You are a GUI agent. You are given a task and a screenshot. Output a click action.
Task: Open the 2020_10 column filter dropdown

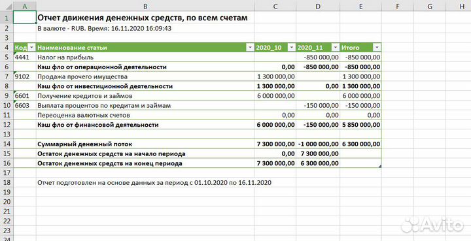point(292,48)
